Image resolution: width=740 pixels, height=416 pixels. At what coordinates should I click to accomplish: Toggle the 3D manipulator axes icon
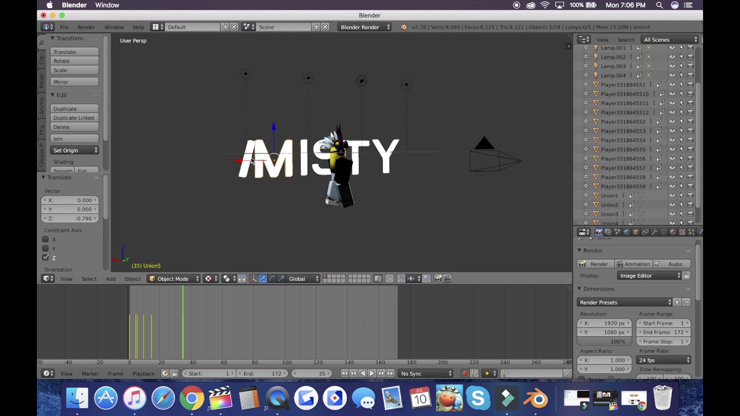coord(253,278)
